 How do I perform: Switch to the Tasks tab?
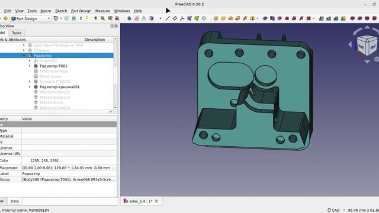pos(17,33)
